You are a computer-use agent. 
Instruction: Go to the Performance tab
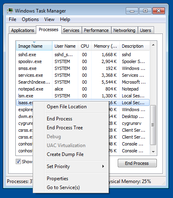coord(96,30)
